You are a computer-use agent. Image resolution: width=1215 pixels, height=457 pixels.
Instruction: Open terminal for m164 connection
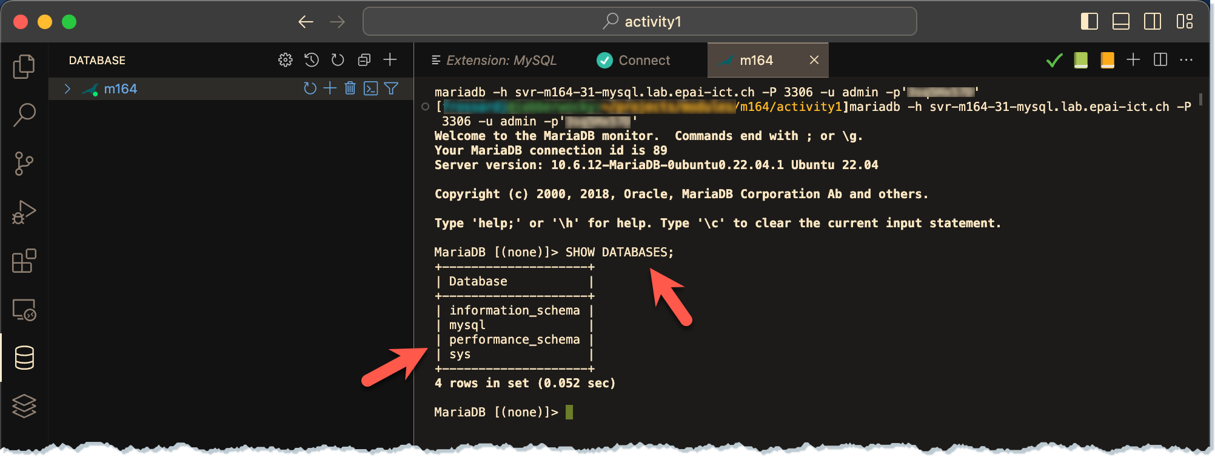coord(370,88)
